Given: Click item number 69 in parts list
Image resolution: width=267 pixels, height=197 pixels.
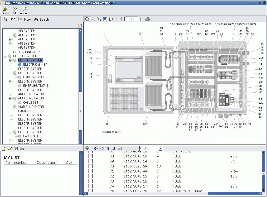Looking at the screenshot, I should (112, 161).
